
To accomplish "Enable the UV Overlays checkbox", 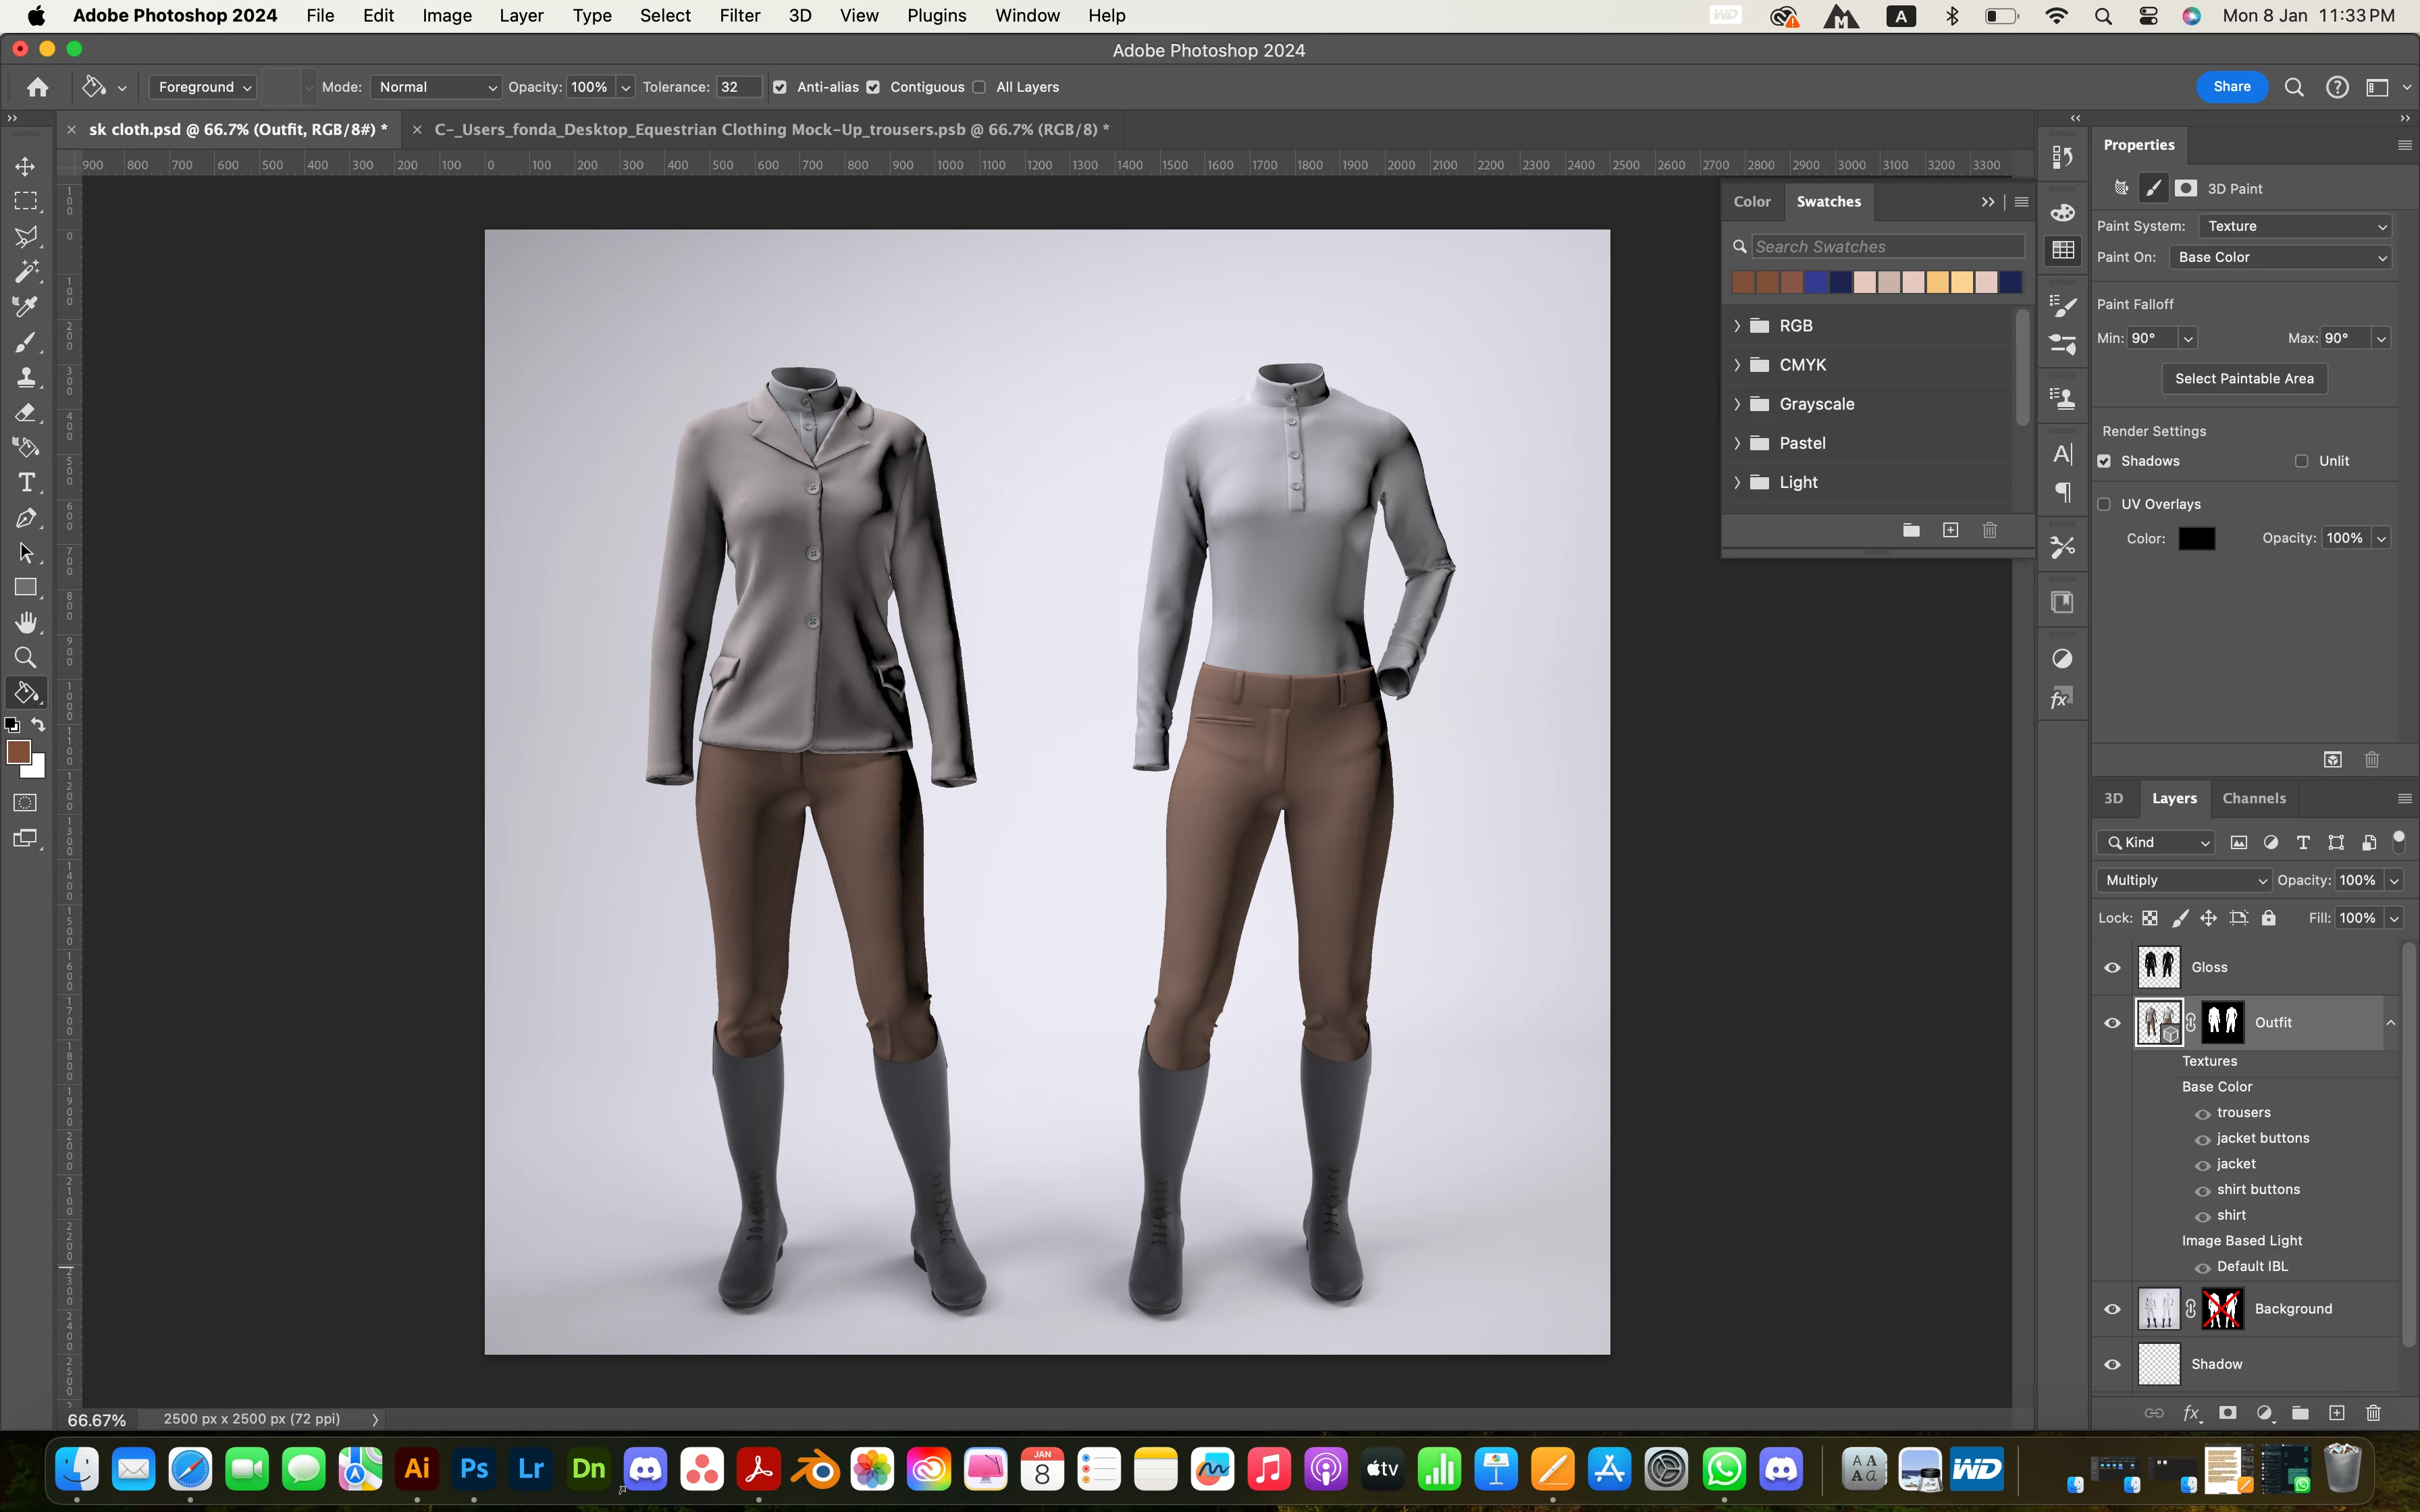I will tap(2104, 504).
